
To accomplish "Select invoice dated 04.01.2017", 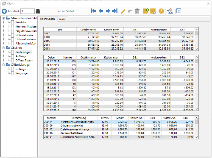I will pyautogui.click(x=119, y=106).
